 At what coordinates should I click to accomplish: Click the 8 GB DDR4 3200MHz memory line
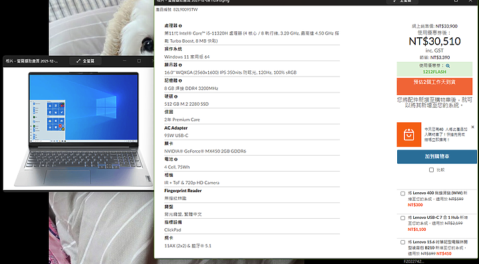click(x=191, y=88)
